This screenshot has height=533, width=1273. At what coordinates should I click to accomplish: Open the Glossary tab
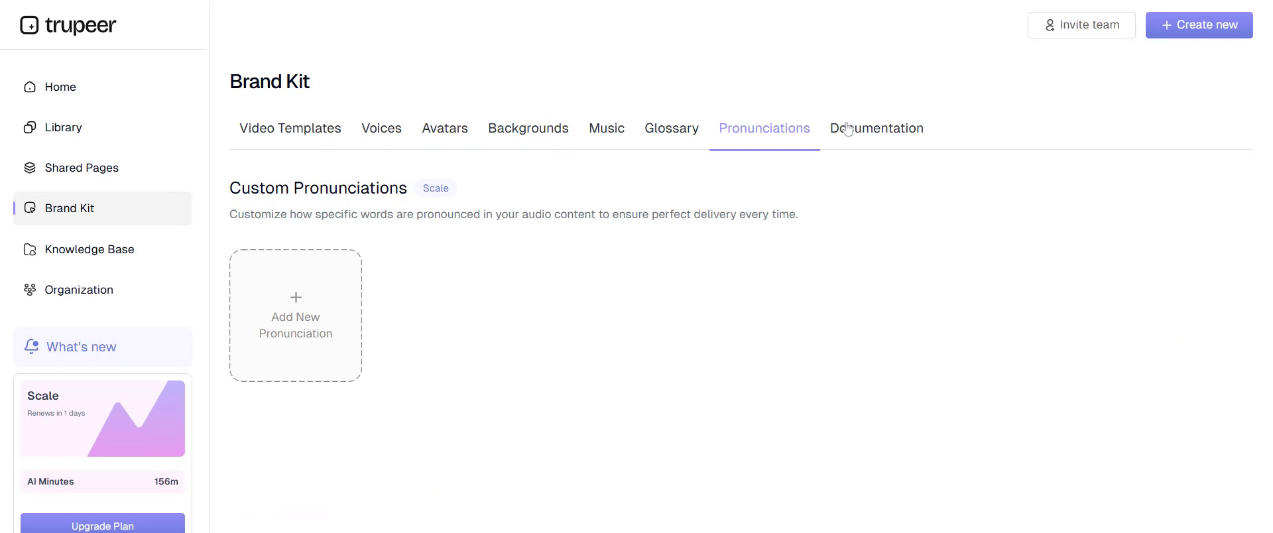click(672, 128)
